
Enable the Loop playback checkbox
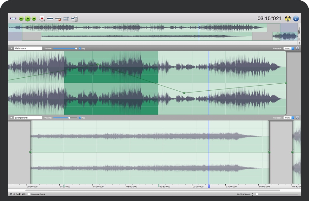(29, 194)
